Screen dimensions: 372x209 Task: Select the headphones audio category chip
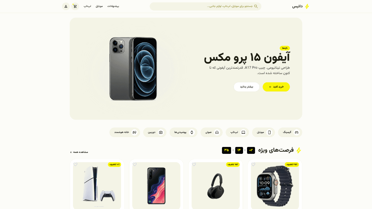pyautogui.click(x=211, y=132)
